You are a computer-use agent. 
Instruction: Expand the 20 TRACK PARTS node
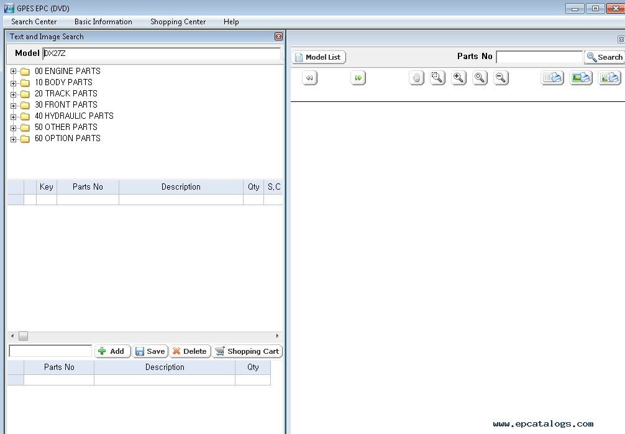click(13, 95)
